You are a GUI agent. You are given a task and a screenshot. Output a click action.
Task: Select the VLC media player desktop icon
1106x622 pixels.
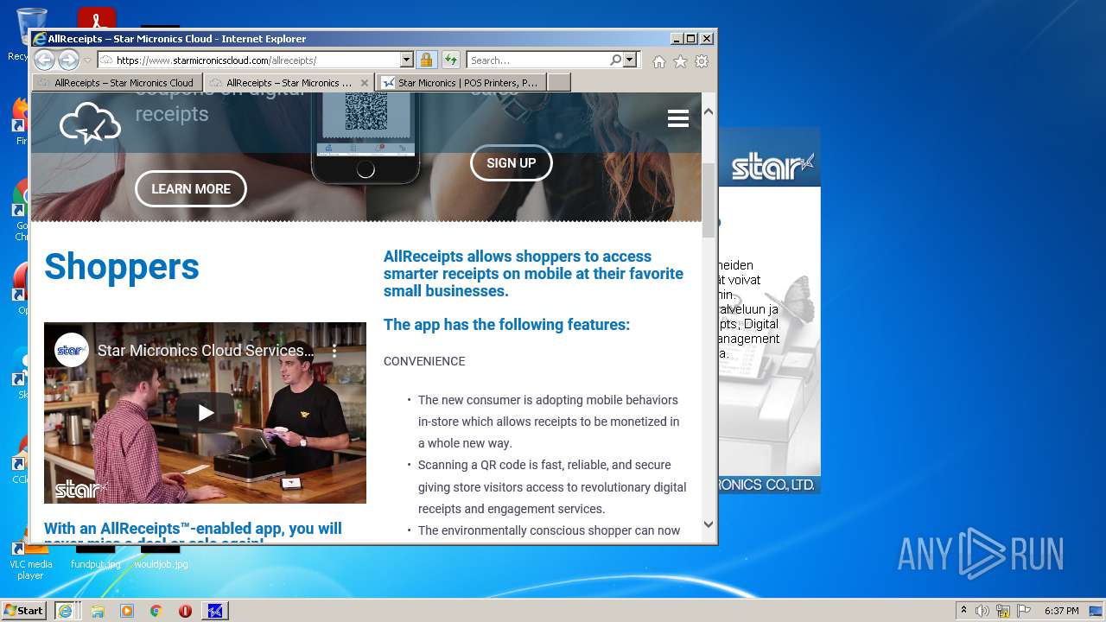pyautogui.click(x=30, y=562)
